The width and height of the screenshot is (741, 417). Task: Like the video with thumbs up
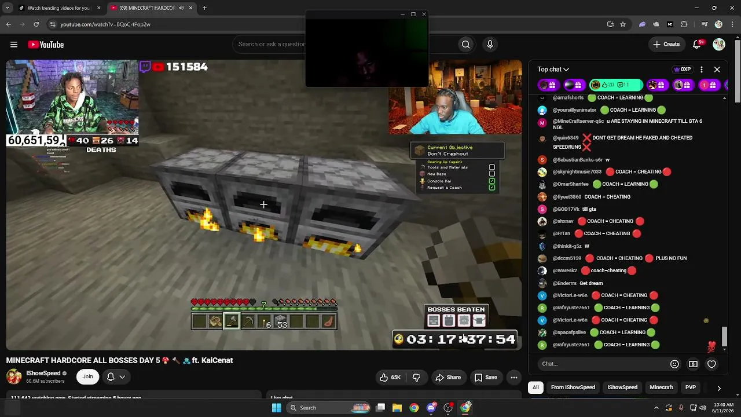[x=390, y=378]
